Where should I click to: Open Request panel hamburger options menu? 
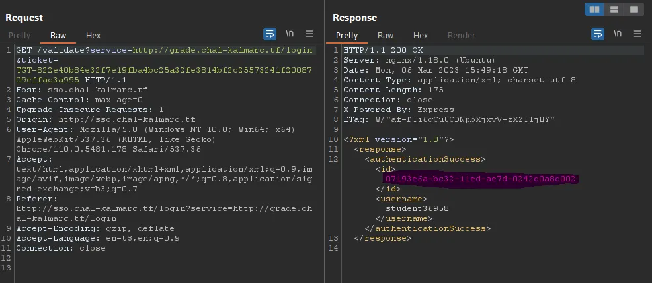point(309,34)
